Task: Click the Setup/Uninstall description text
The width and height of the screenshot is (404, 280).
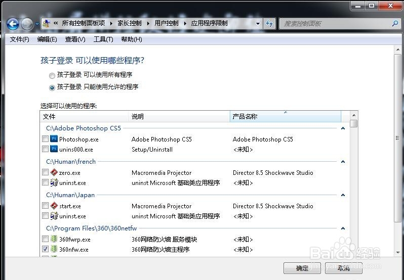Action: (152, 150)
